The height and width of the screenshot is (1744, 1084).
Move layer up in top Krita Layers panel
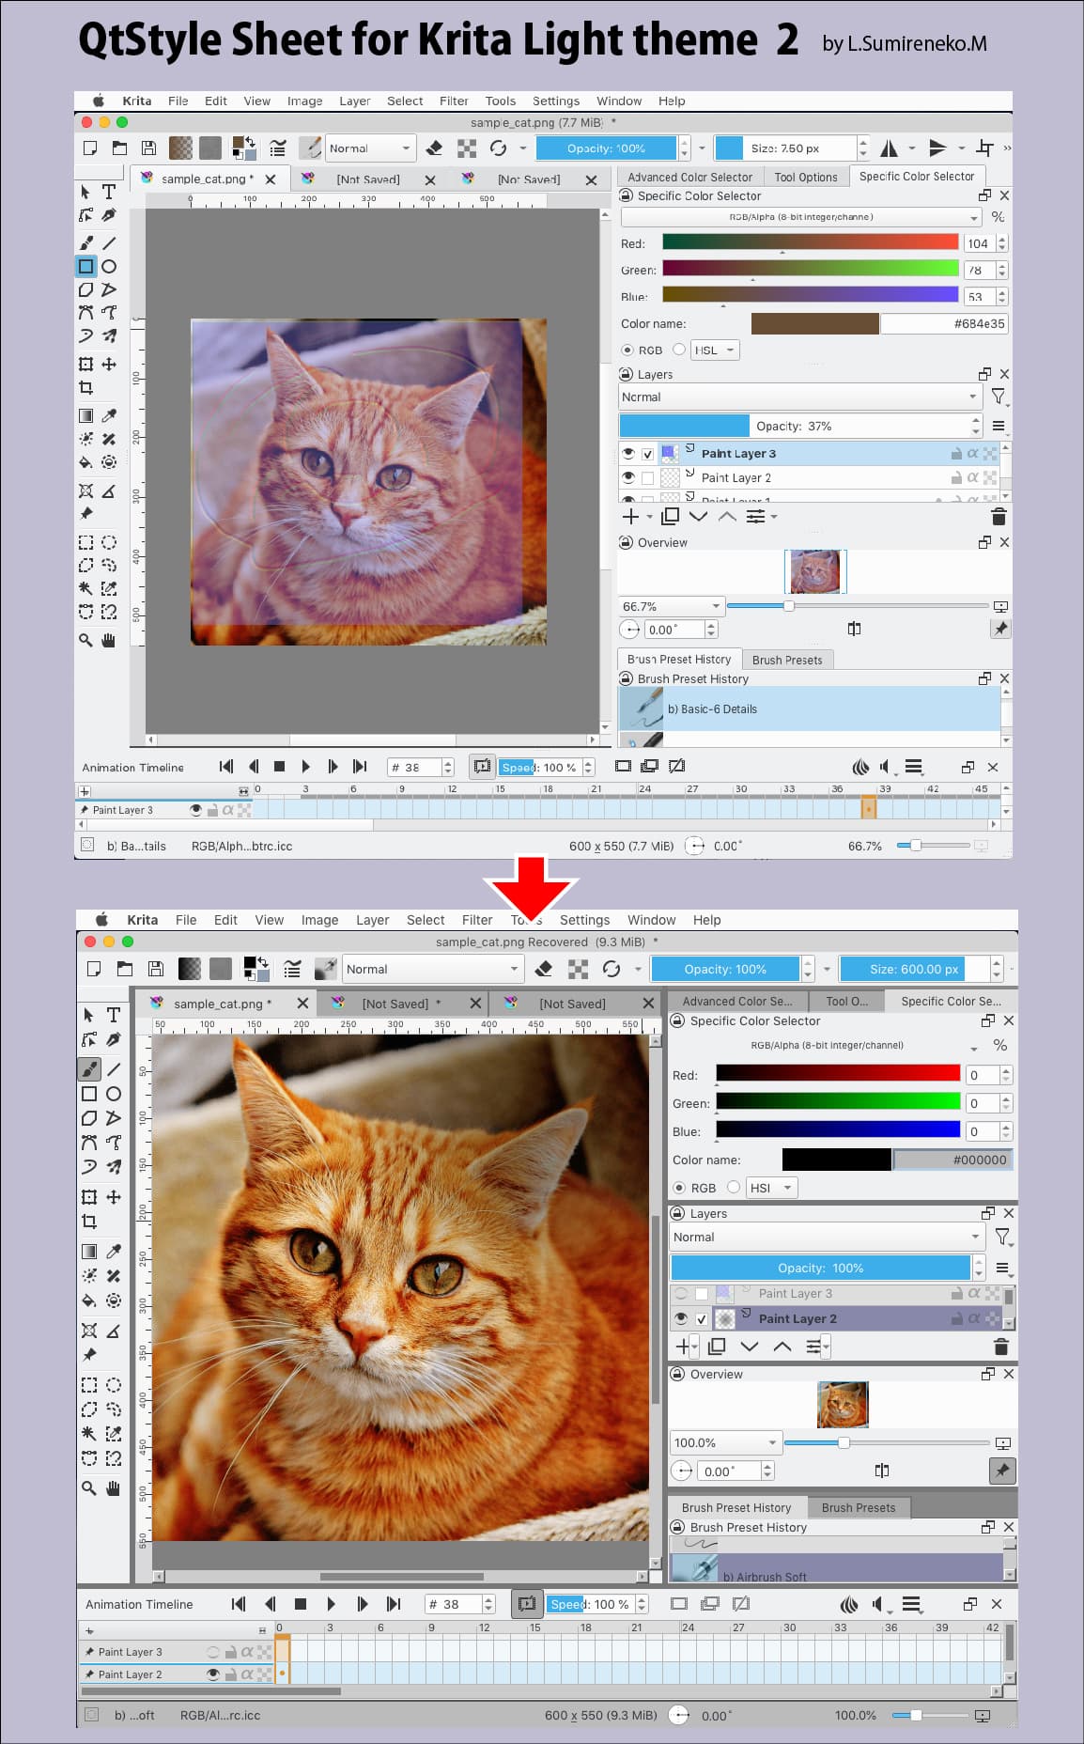coord(727,517)
